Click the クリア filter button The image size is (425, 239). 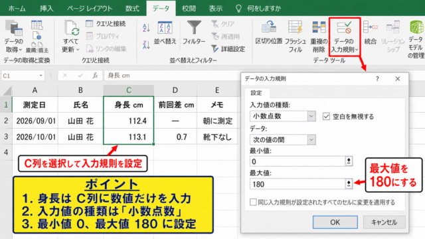pyautogui.click(x=223, y=24)
